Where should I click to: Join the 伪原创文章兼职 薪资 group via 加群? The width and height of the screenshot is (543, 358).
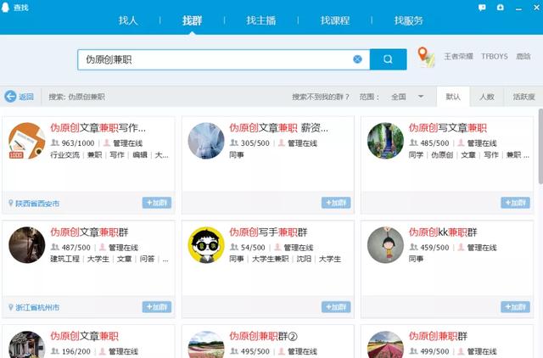pyautogui.click(x=335, y=203)
